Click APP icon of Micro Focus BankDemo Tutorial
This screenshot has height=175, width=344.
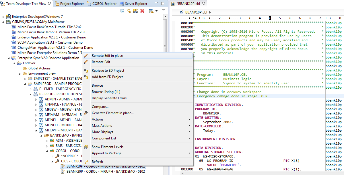[13, 27]
